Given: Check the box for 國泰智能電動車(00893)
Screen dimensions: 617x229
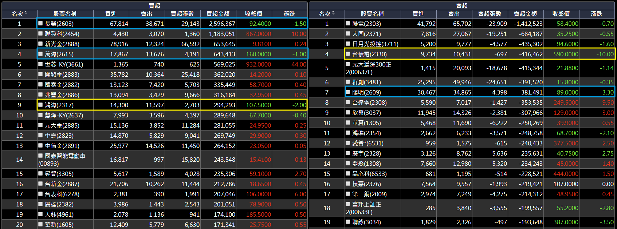Looking at the screenshot, I should pyautogui.click(x=40, y=156).
